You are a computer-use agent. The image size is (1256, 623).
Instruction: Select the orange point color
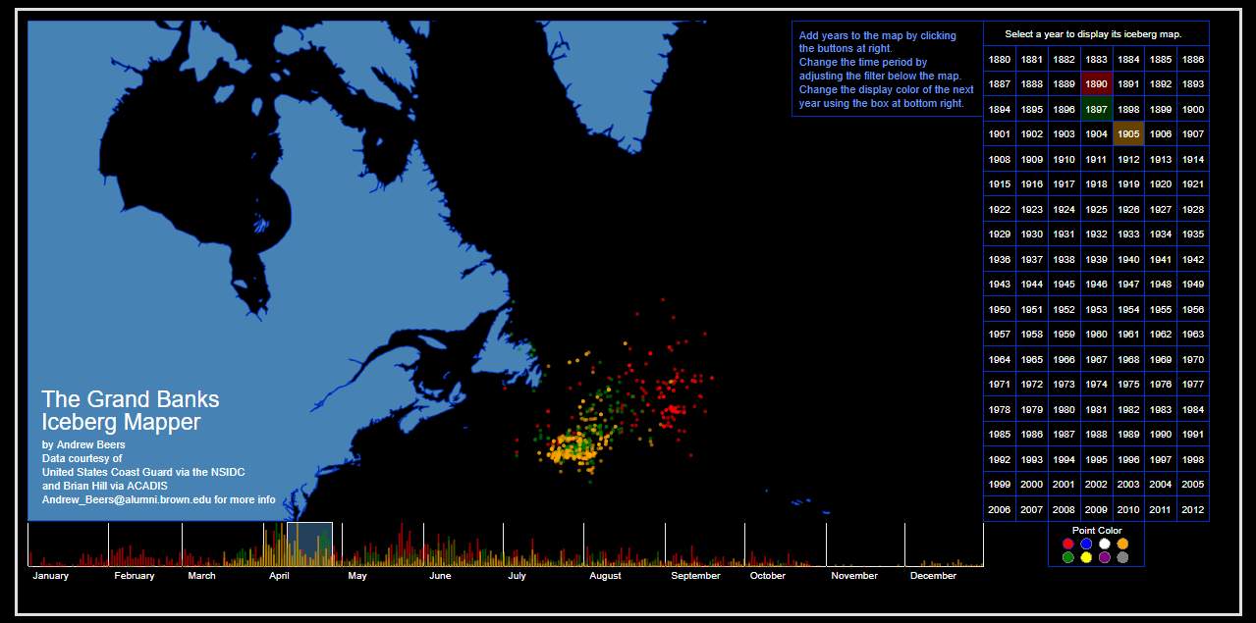click(1122, 543)
